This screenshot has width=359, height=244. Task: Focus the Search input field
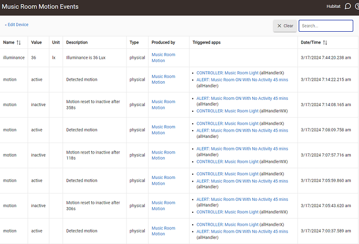pyautogui.click(x=326, y=25)
